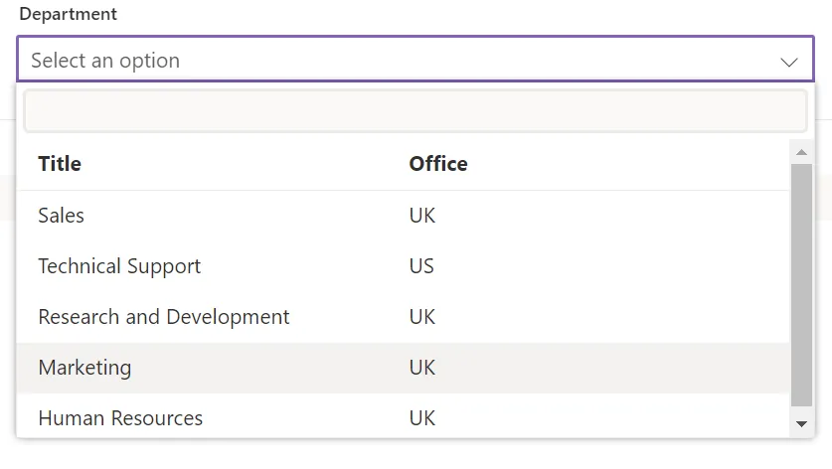Choose Technical Support from the list
This screenshot has width=832, height=469.
119,266
